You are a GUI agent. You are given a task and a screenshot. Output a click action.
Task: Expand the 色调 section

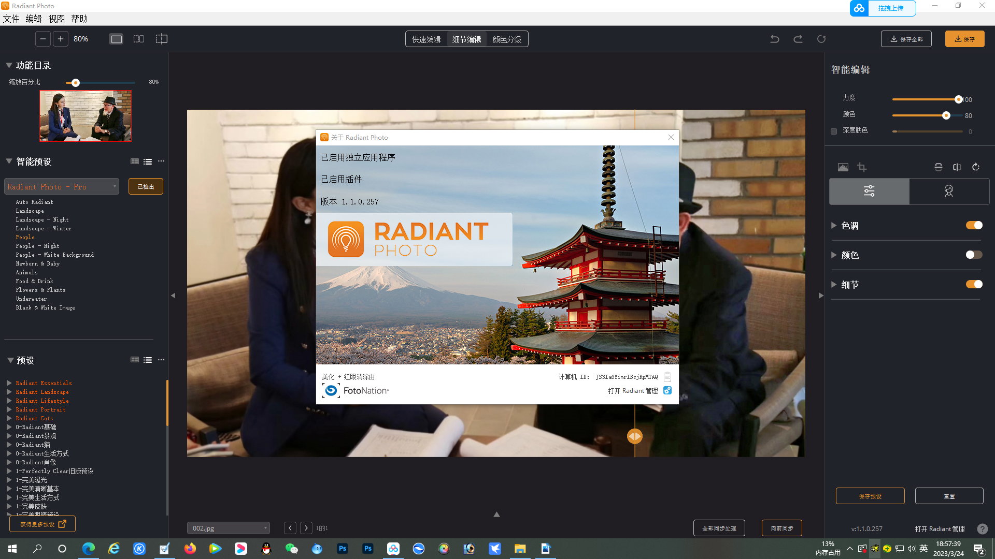click(834, 226)
